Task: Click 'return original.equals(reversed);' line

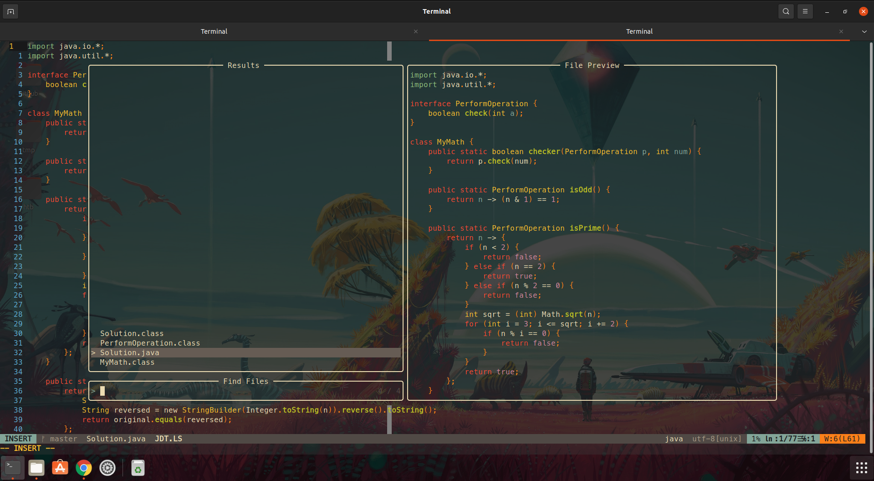Action: tap(157, 419)
